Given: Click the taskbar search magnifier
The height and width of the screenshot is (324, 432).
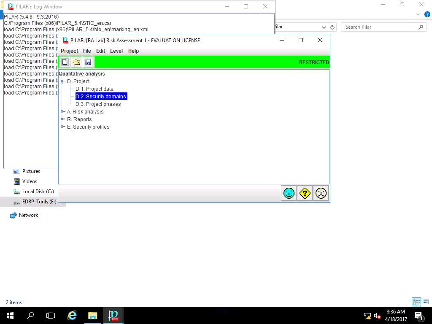Looking at the screenshot, I should (x=30, y=316).
